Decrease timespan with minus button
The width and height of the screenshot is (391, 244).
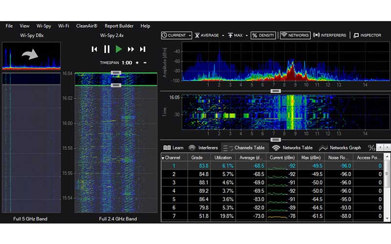[x=145, y=63]
